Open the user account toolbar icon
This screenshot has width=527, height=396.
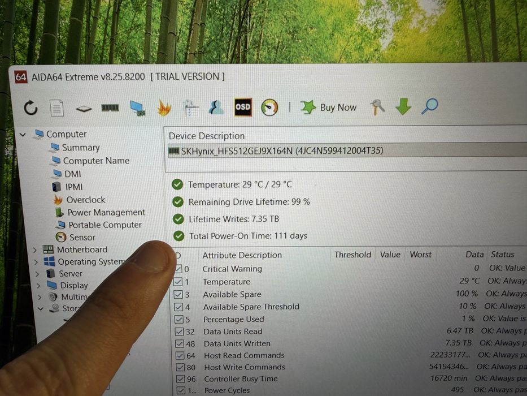coord(216,107)
